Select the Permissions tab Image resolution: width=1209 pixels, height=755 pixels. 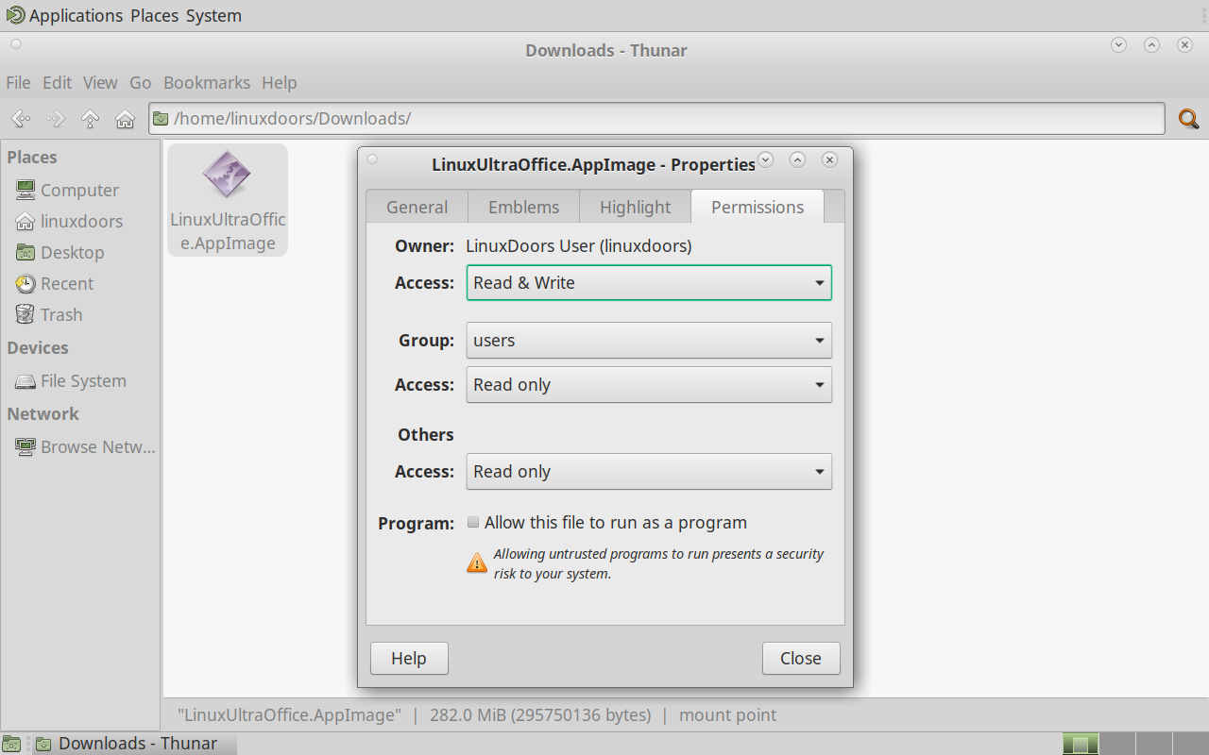(x=758, y=207)
